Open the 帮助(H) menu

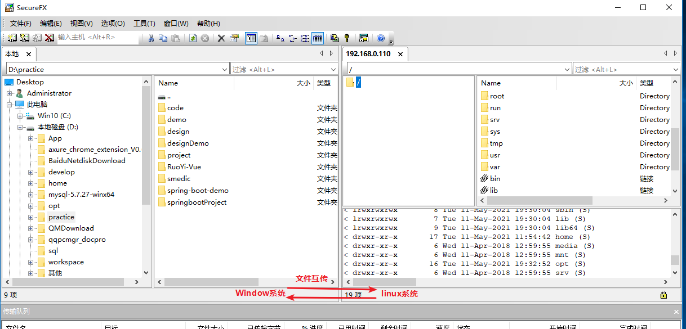tap(208, 23)
